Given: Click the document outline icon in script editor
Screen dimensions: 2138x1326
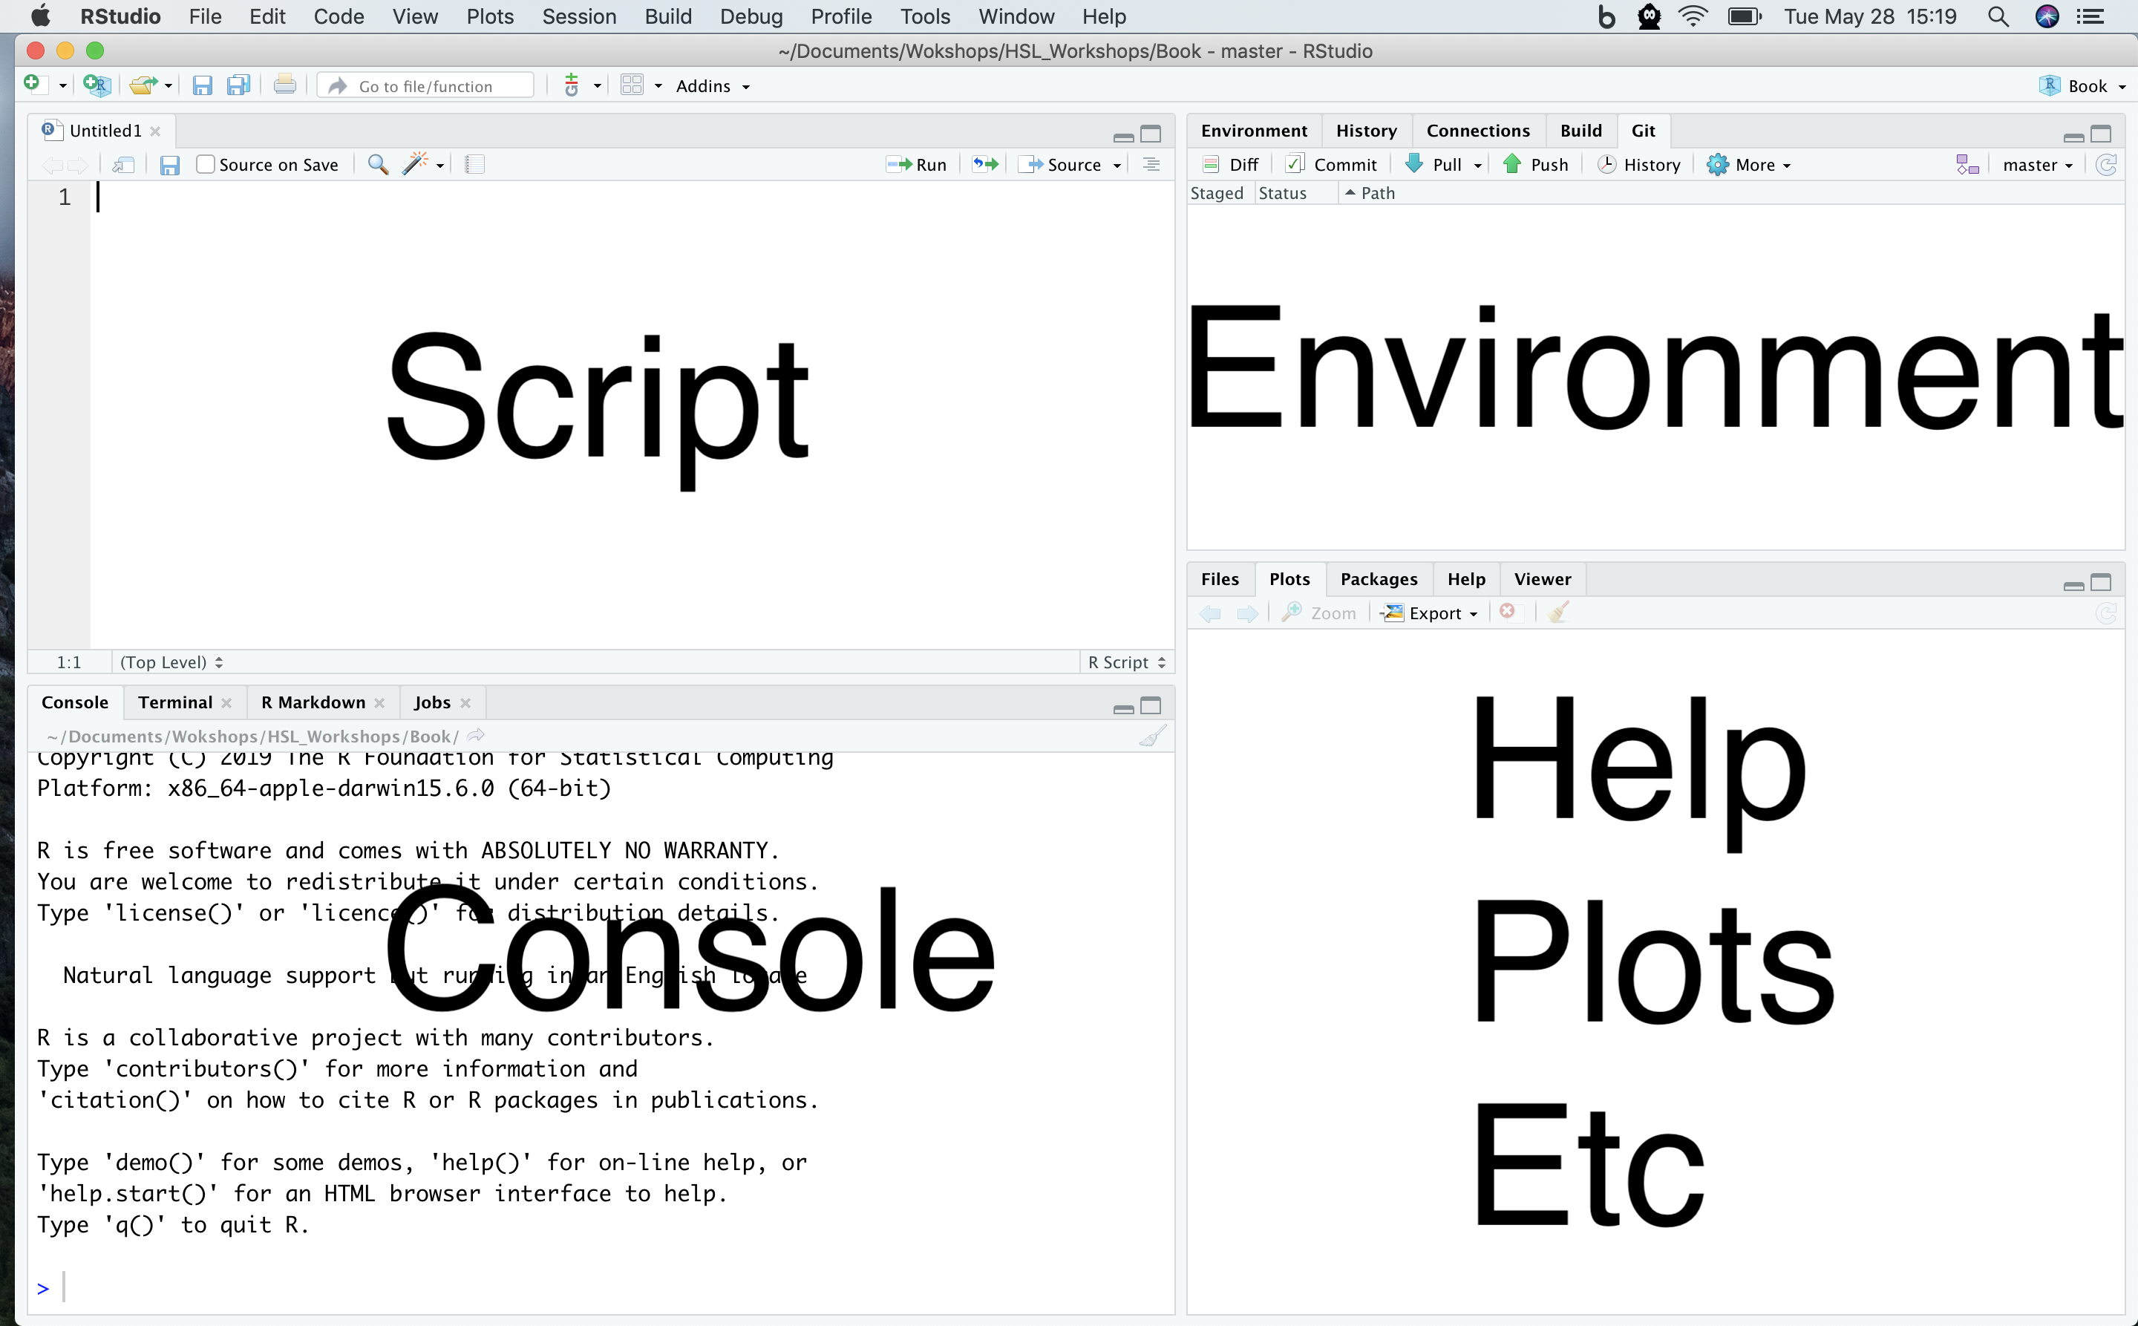Looking at the screenshot, I should pos(1151,165).
